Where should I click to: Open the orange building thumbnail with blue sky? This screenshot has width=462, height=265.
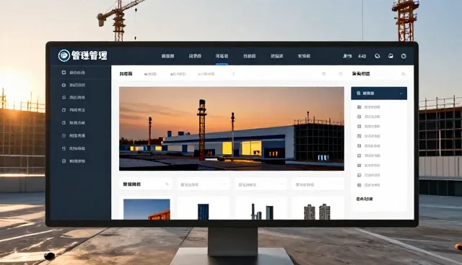pos(147,209)
